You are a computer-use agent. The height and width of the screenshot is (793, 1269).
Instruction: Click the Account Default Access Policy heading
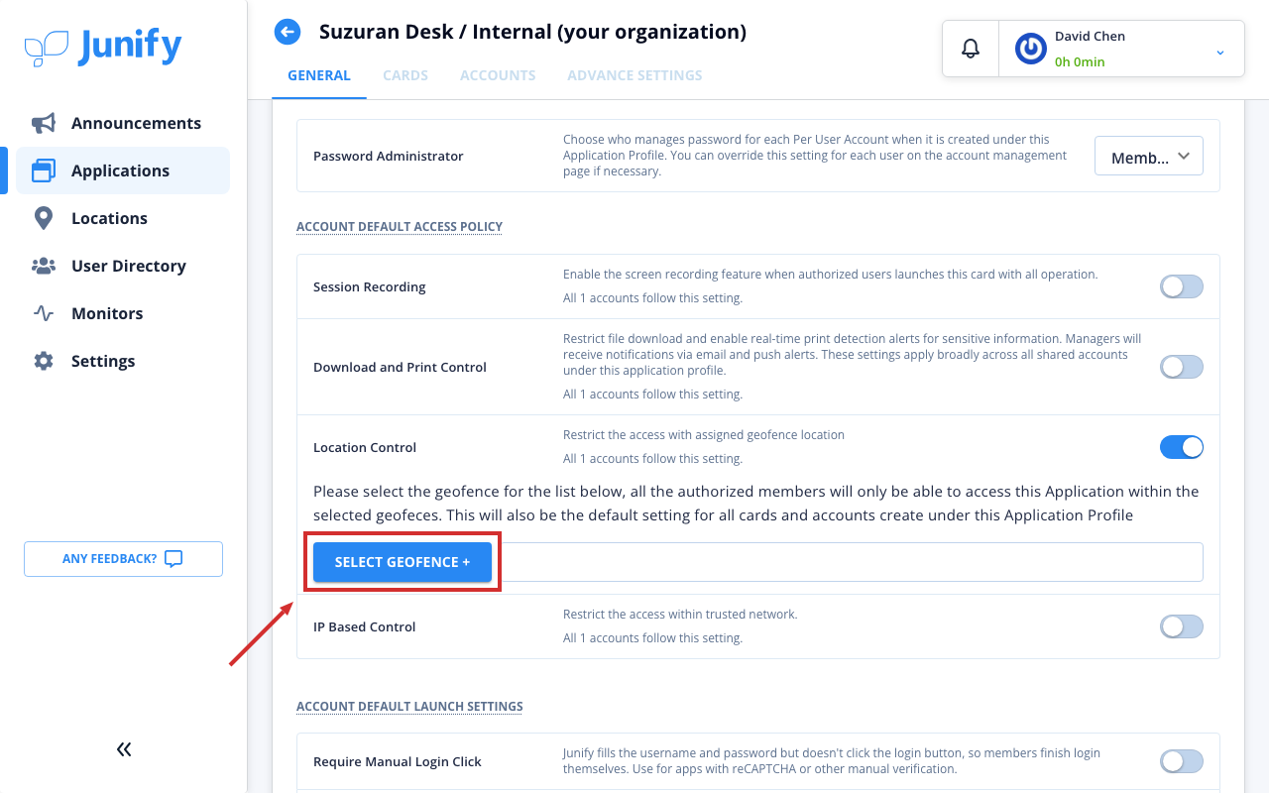400,227
